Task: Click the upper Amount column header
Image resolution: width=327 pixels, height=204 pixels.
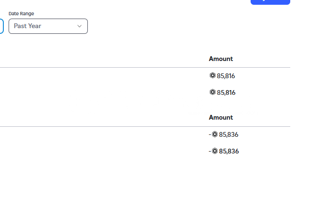Action: click(221, 59)
